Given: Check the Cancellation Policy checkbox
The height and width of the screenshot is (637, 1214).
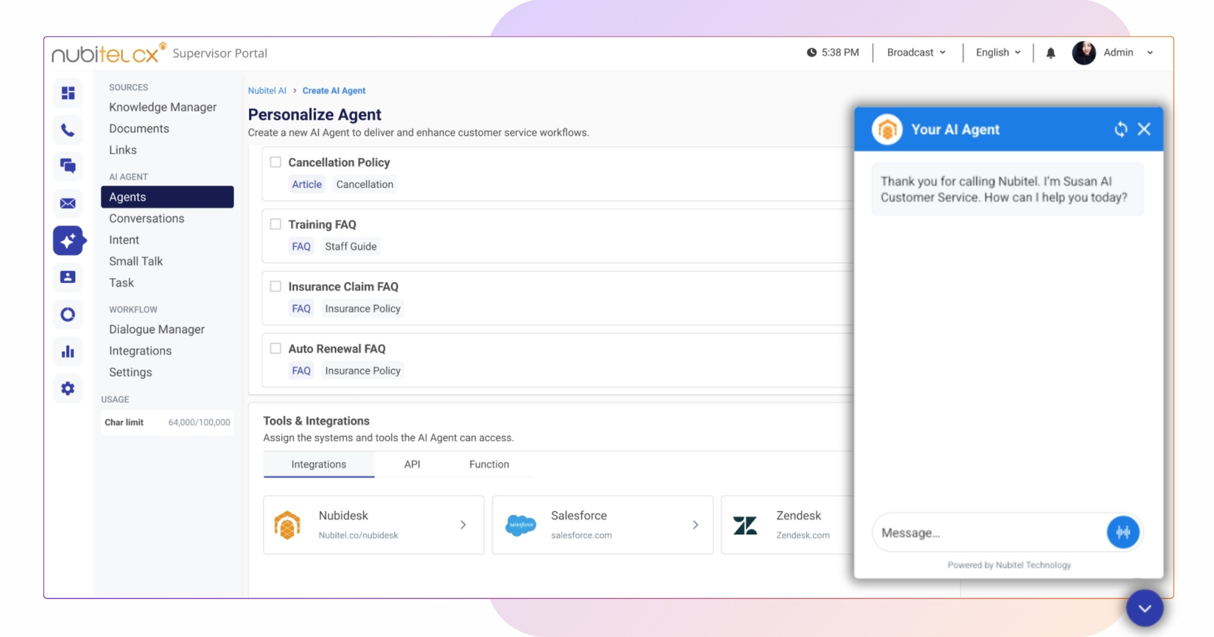Looking at the screenshot, I should point(276,162).
